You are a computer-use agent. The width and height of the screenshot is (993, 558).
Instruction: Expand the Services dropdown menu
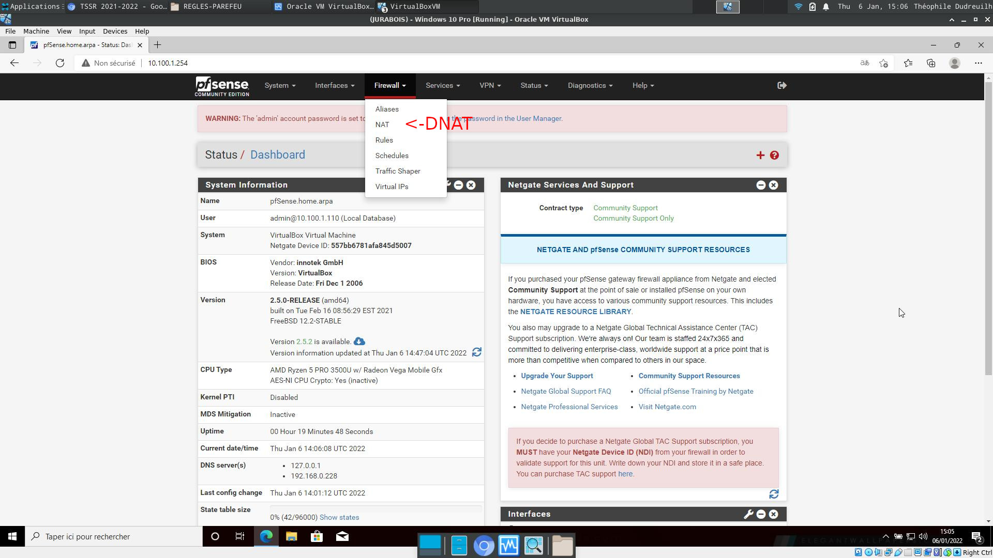point(442,85)
